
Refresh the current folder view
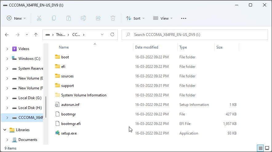tap(112, 34)
